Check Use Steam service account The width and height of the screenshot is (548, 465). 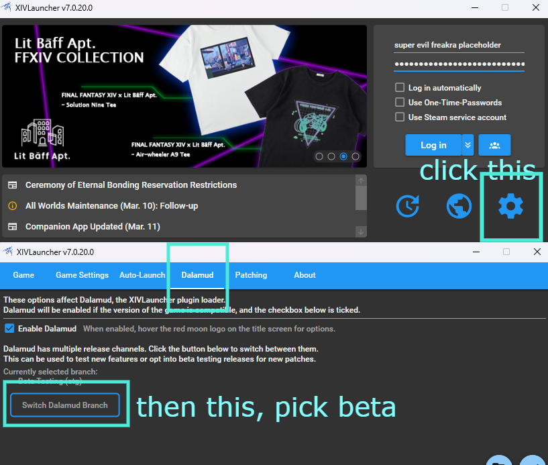tap(400, 117)
